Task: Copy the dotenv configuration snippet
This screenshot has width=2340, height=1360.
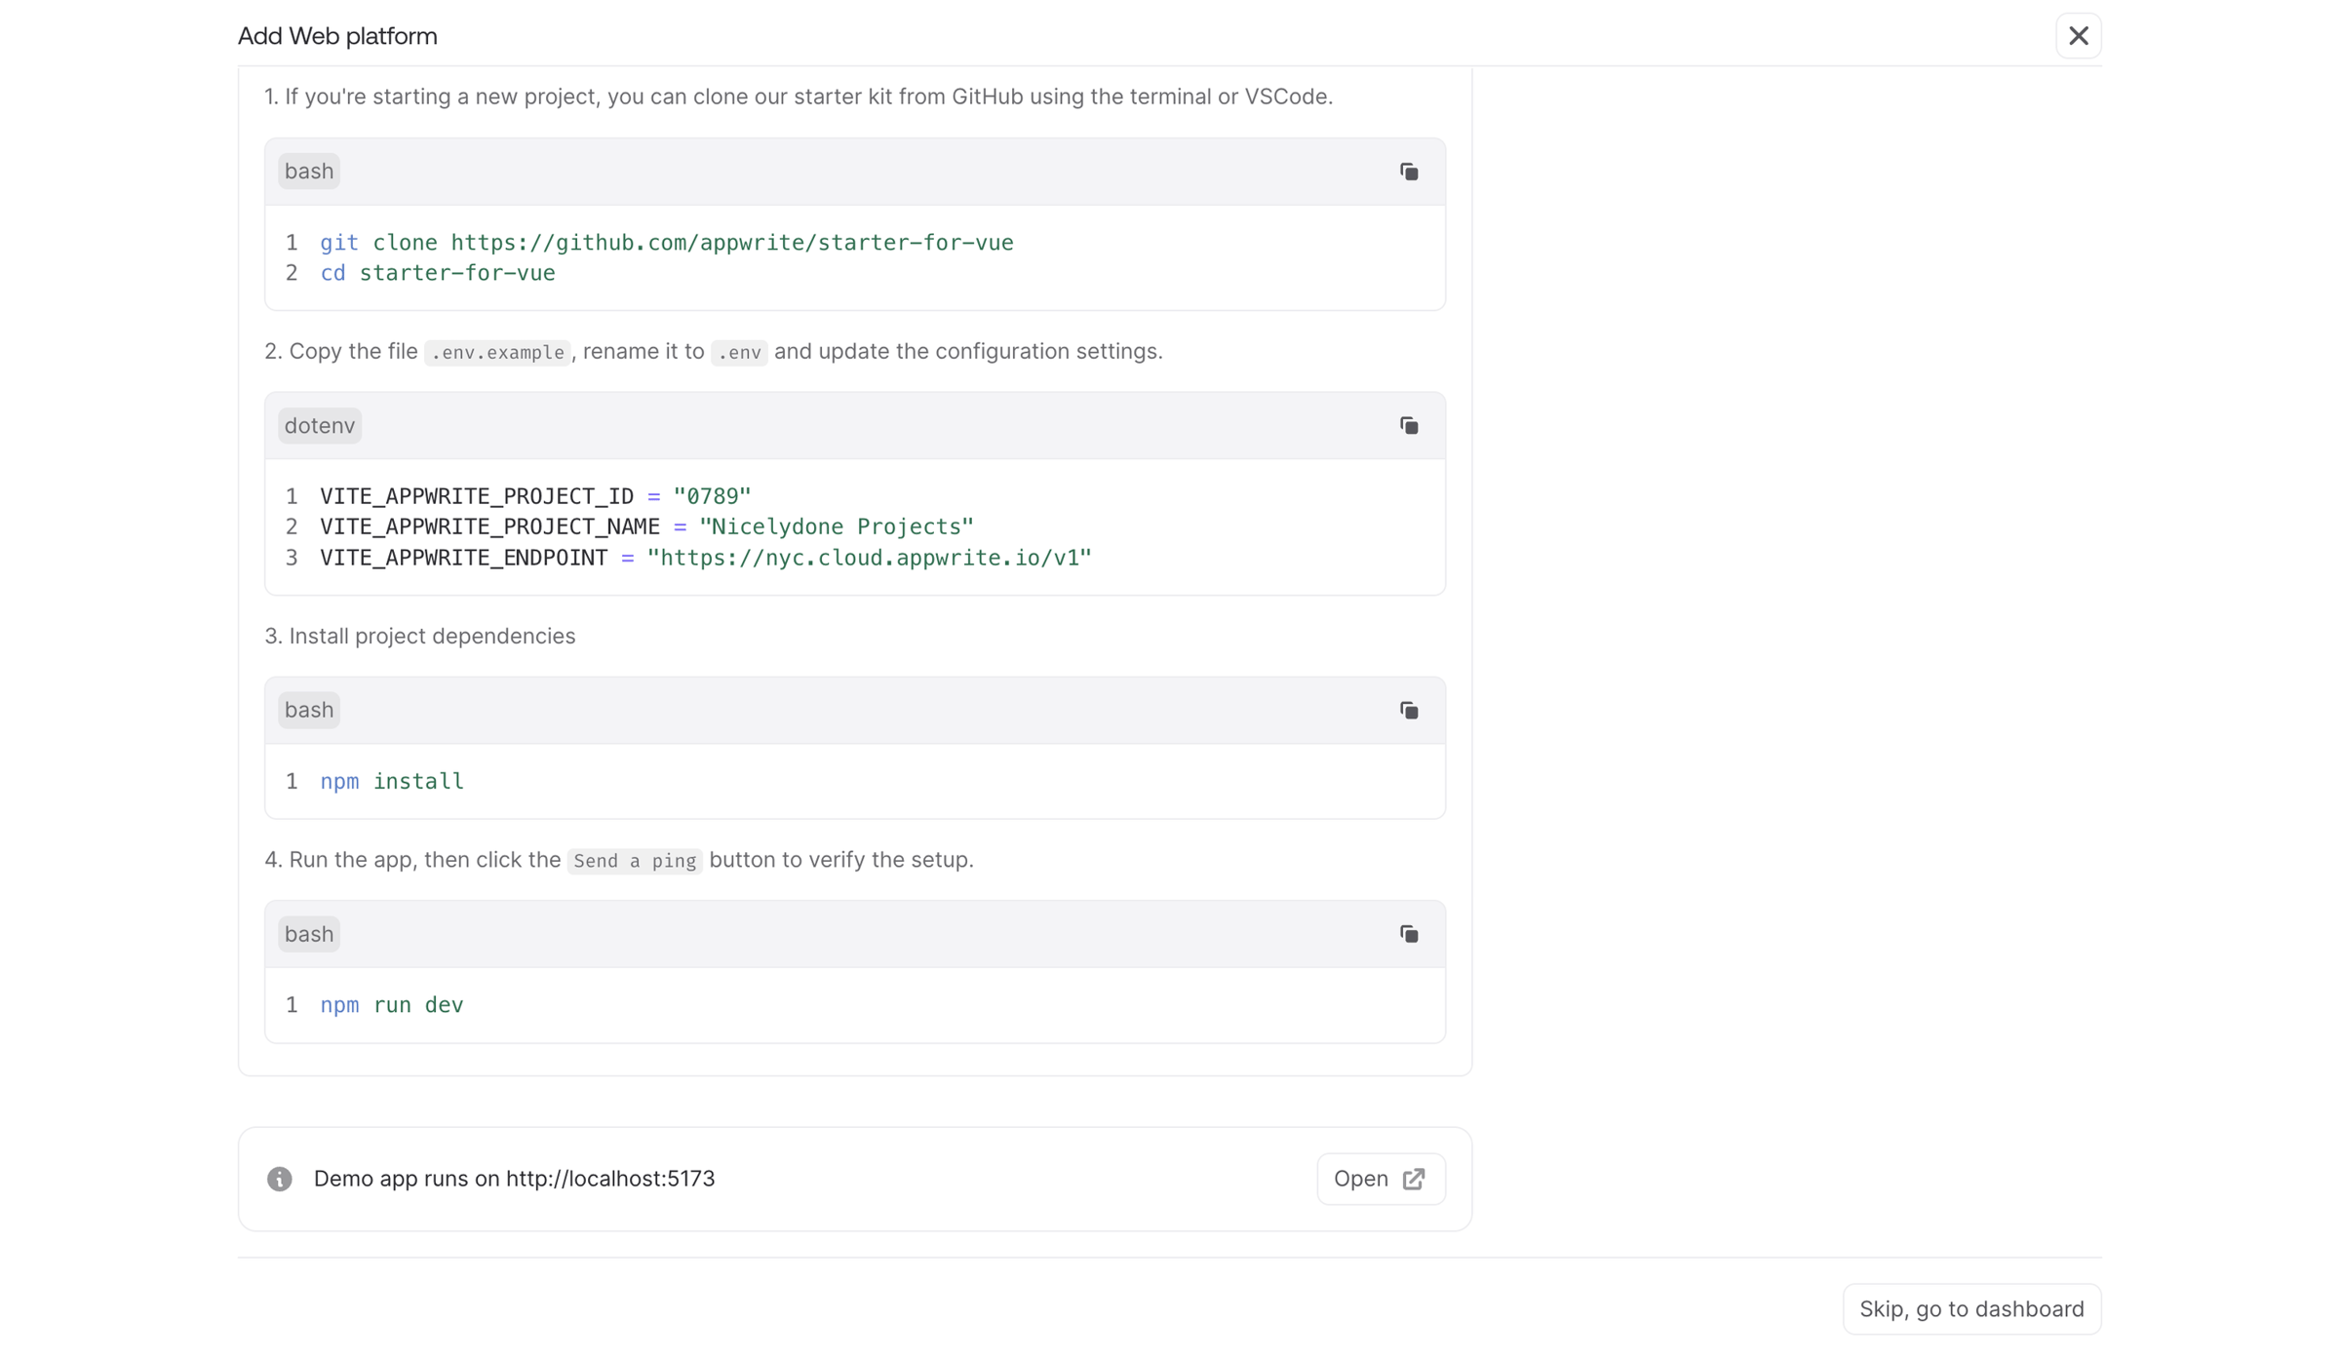Action: [1409, 426]
